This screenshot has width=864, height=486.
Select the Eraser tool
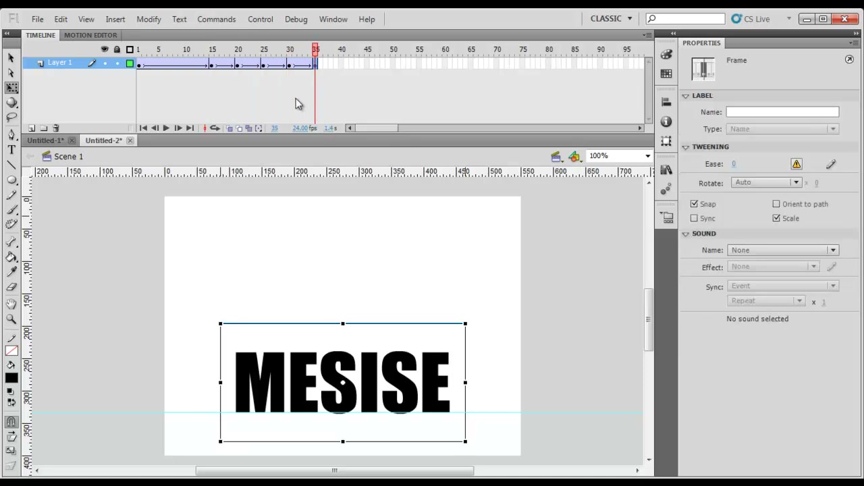11,288
